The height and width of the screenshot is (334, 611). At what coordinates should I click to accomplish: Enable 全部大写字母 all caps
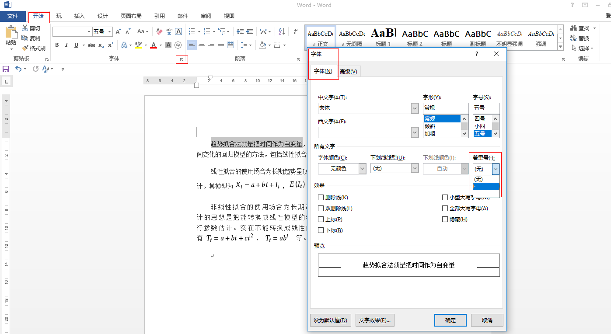coord(445,208)
